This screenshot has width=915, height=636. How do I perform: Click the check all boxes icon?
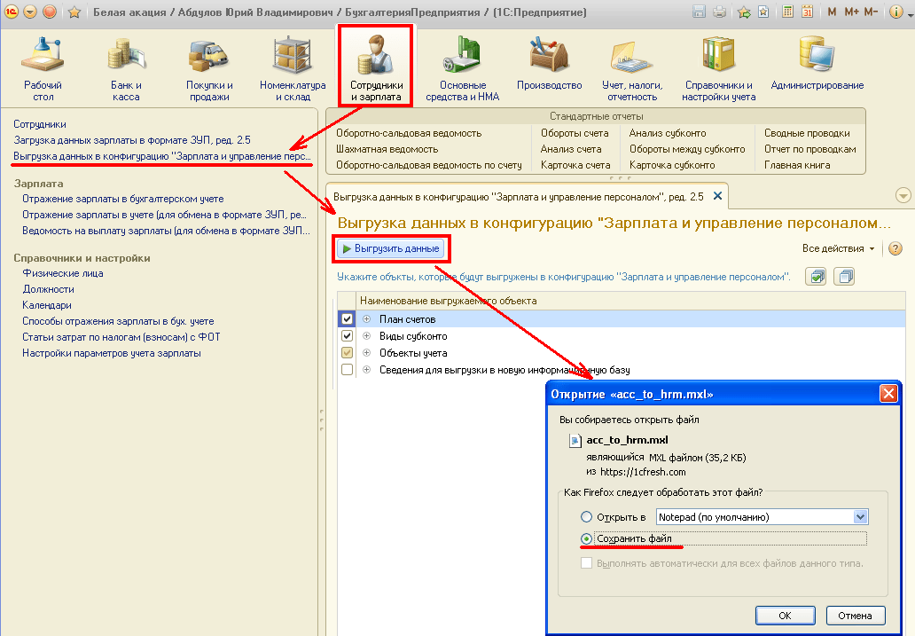816,276
